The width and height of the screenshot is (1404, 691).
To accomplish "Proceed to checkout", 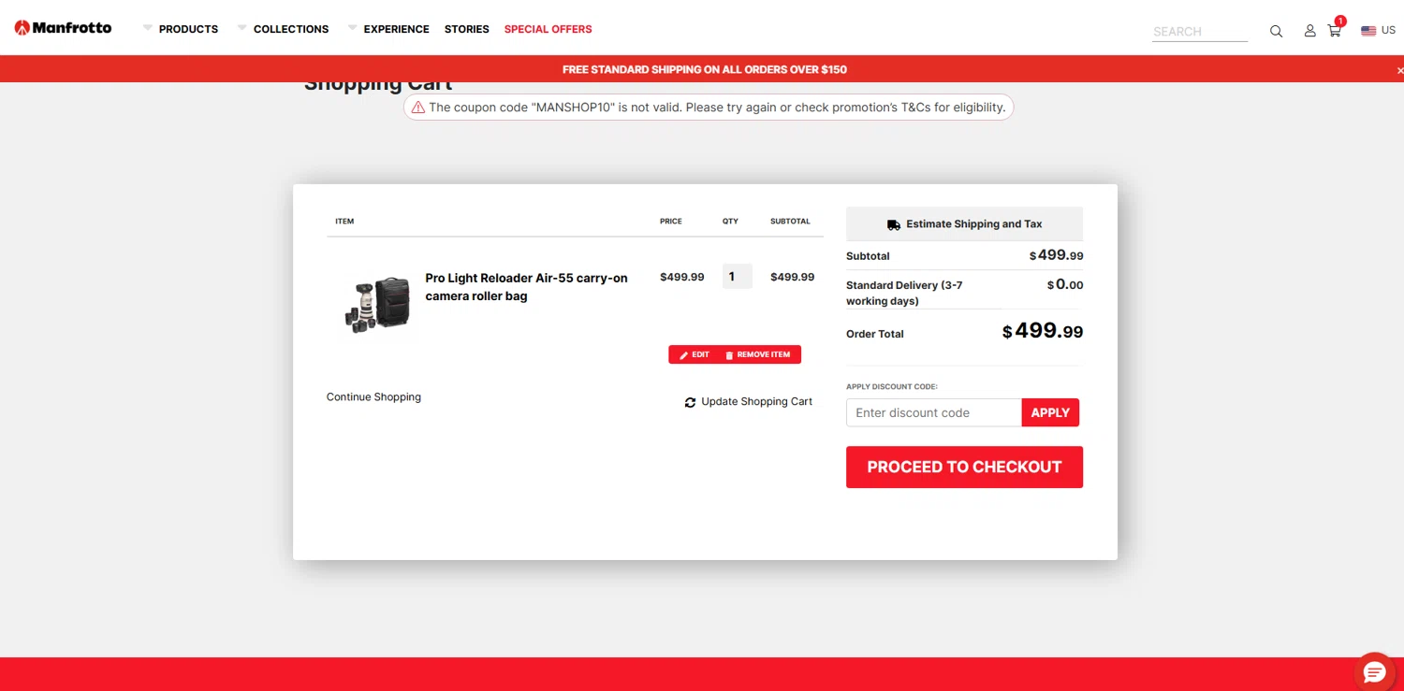I will point(964,467).
